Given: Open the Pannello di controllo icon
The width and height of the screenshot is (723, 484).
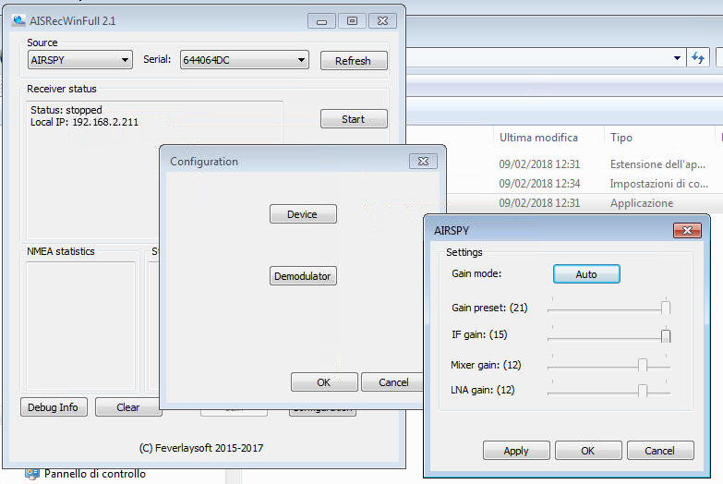Looking at the screenshot, I should [x=32, y=474].
